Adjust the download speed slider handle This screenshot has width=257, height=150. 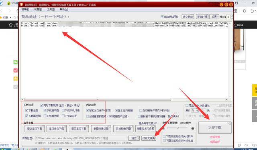coord(177,128)
